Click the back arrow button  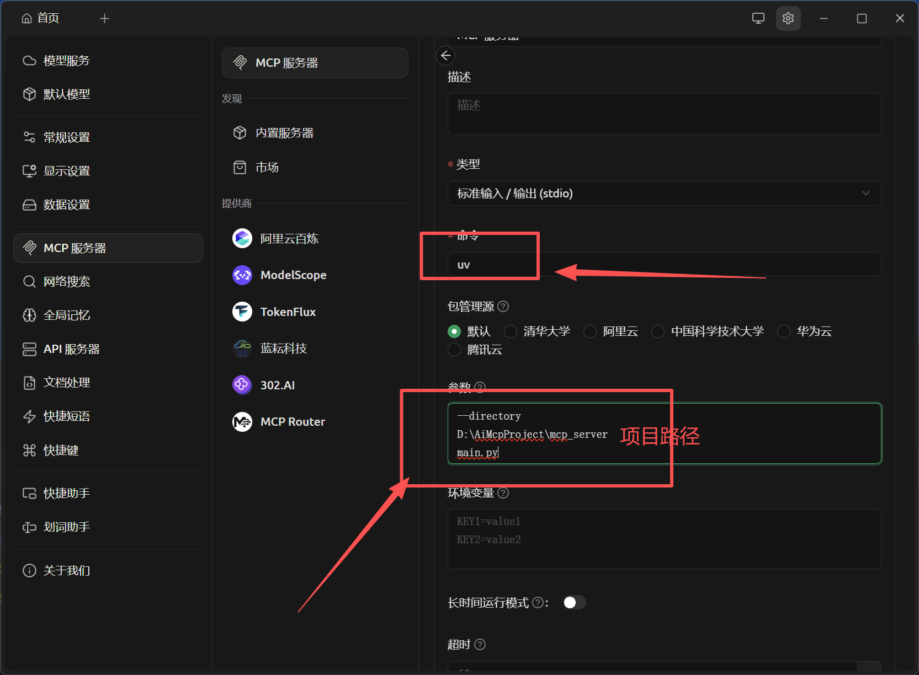[x=445, y=56]
